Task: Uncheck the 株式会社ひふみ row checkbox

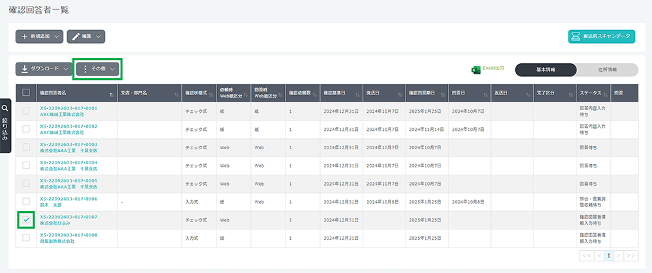Action: pos(26,220)
